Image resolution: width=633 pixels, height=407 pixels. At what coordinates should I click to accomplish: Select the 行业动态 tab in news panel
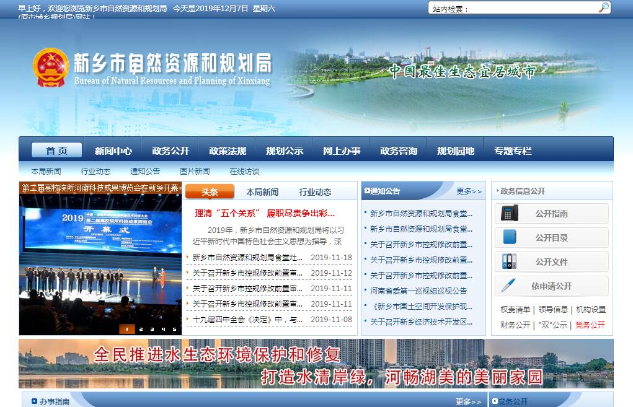pos(315,192)
